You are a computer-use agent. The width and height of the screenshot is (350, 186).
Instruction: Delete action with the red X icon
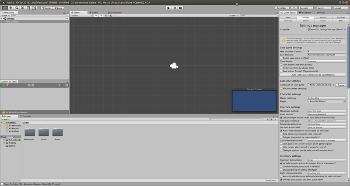point(7,85)
